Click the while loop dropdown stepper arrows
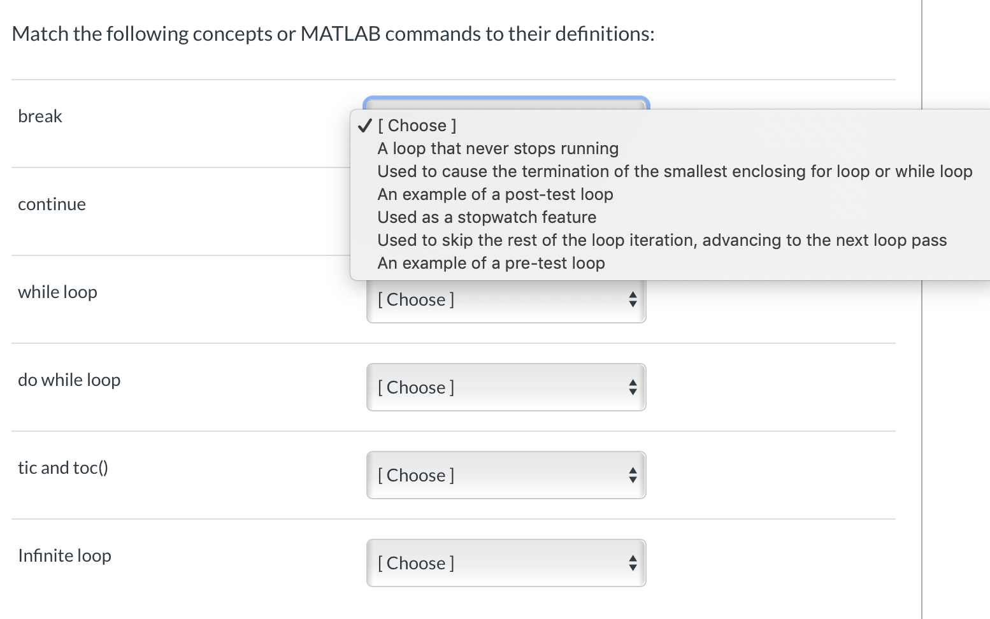 coord(633,299)
